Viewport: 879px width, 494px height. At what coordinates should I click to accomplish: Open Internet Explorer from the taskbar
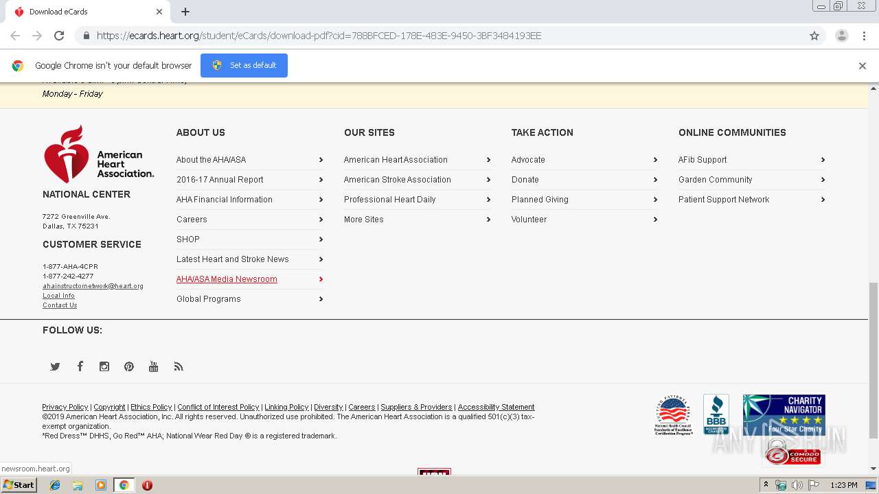55,485
